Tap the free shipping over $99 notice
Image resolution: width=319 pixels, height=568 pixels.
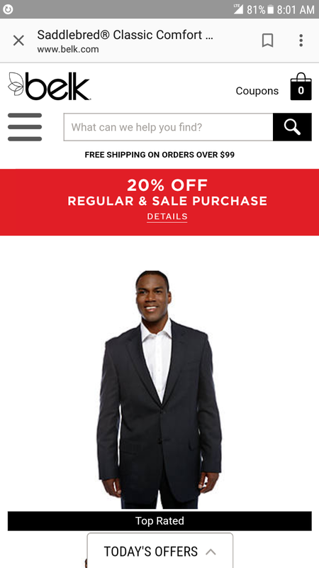[159, 155]
